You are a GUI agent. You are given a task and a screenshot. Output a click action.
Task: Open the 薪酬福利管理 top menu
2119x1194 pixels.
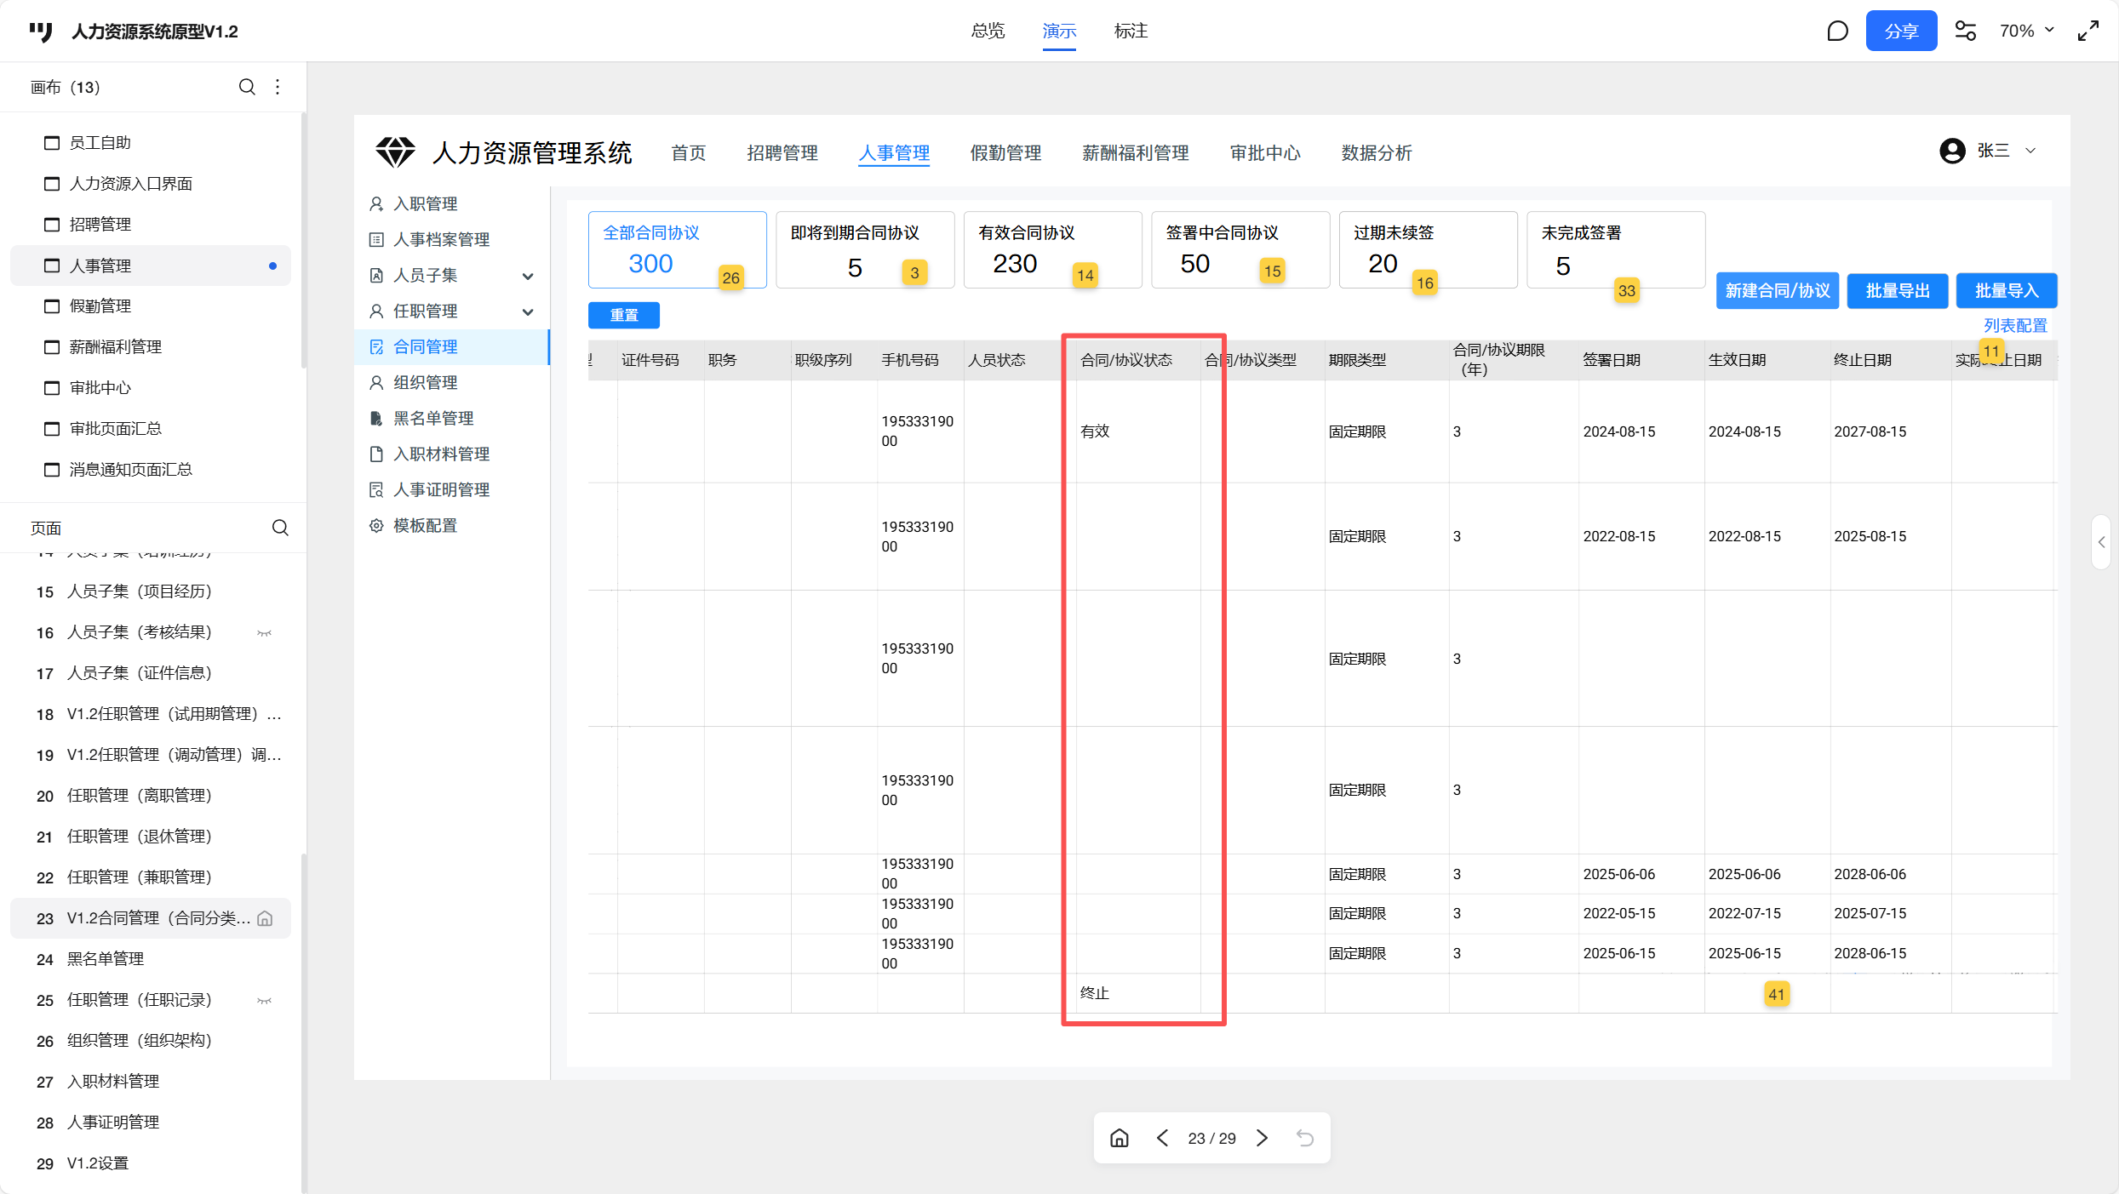click(x=1135, y=153)
